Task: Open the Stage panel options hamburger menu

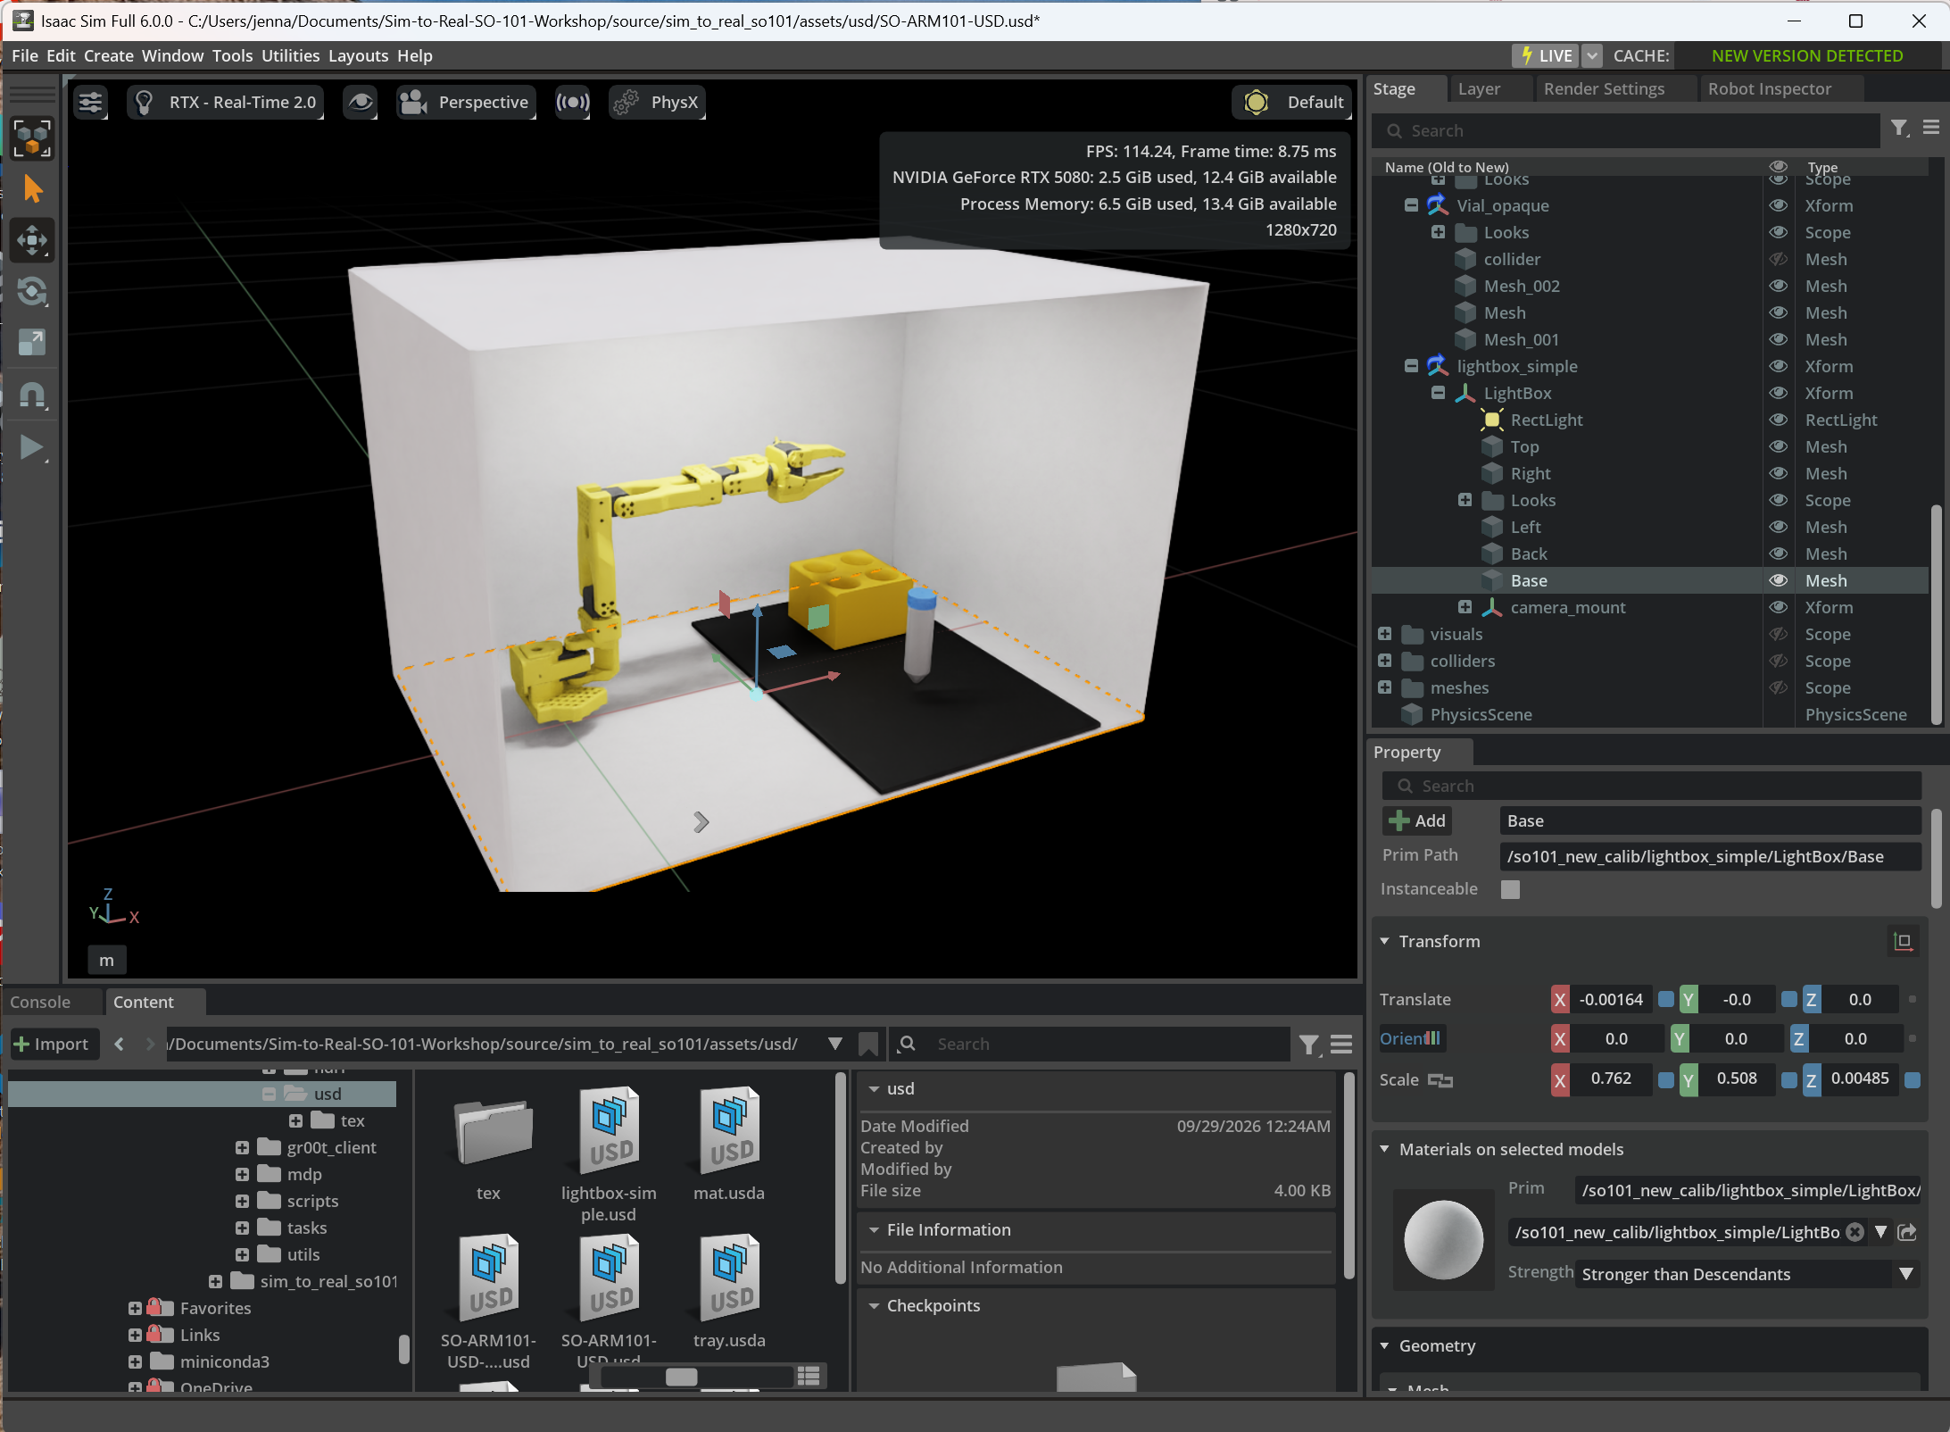Action: pyautogui.click(x=1931, y=128)
